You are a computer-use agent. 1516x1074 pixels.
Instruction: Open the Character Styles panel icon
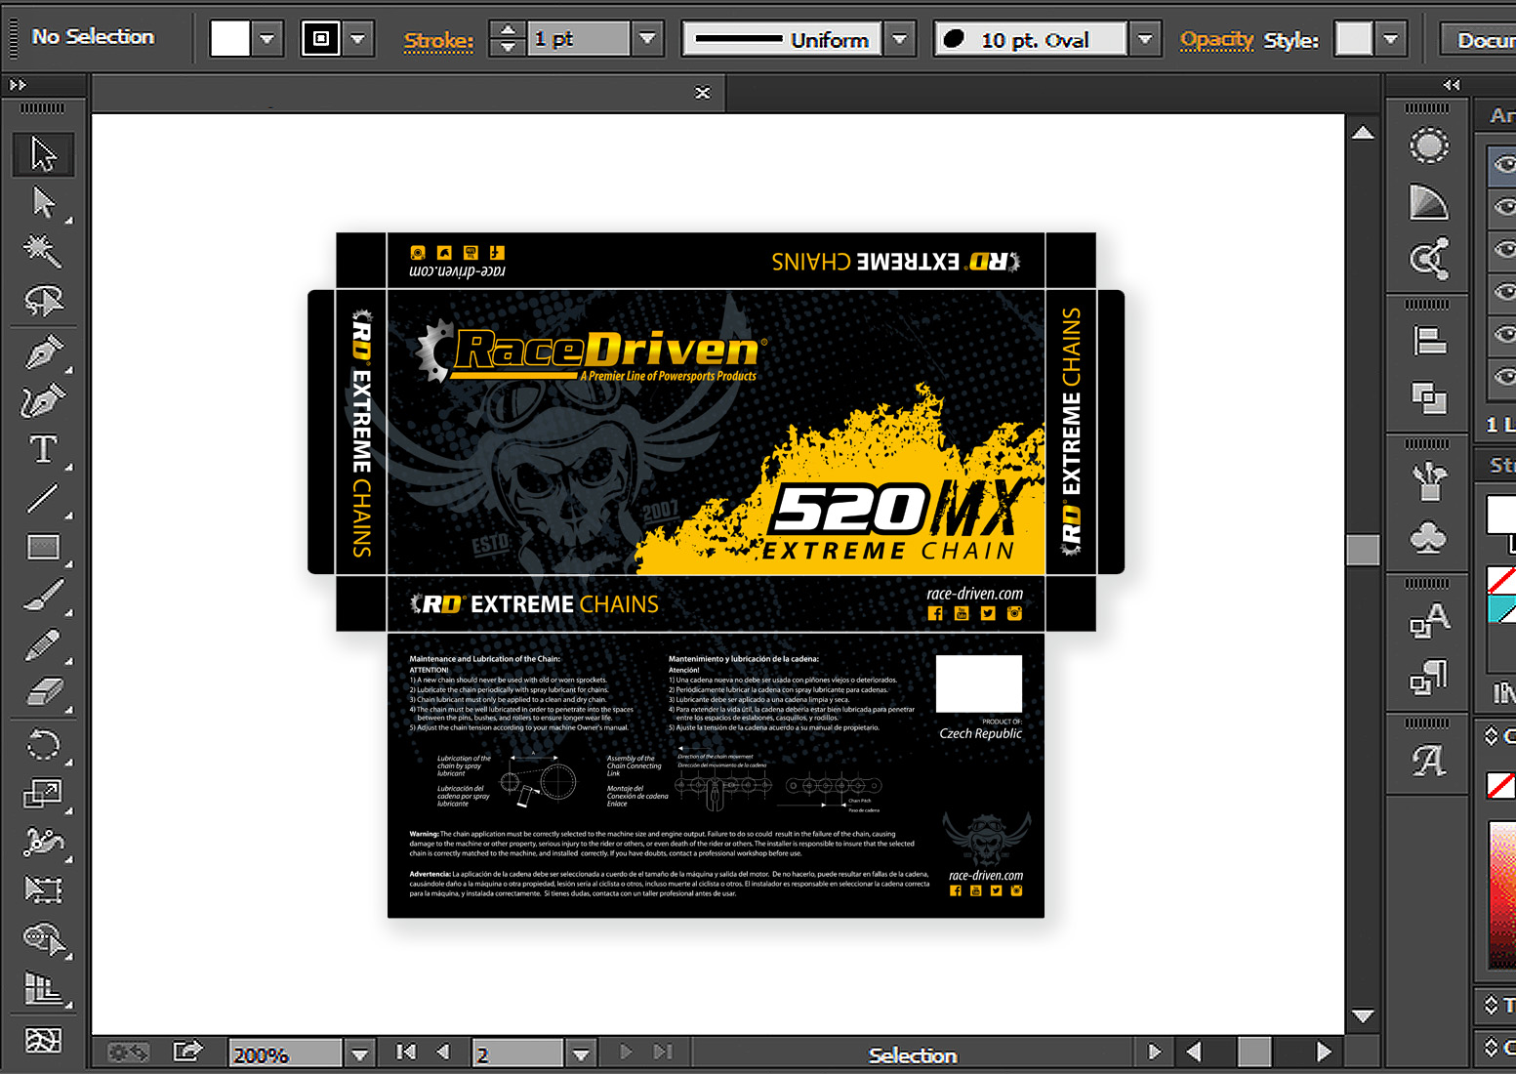tap(1429, 621)
